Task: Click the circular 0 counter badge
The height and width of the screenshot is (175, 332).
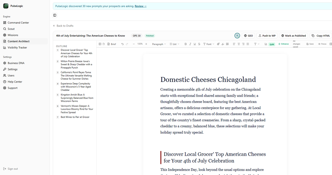Action: click(237, 36)
